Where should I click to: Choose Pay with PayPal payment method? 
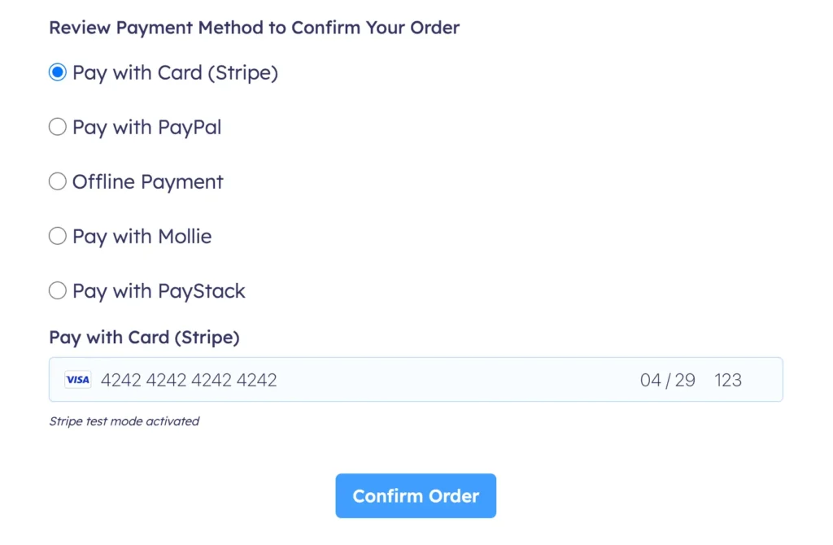click(x=57, y=126)
